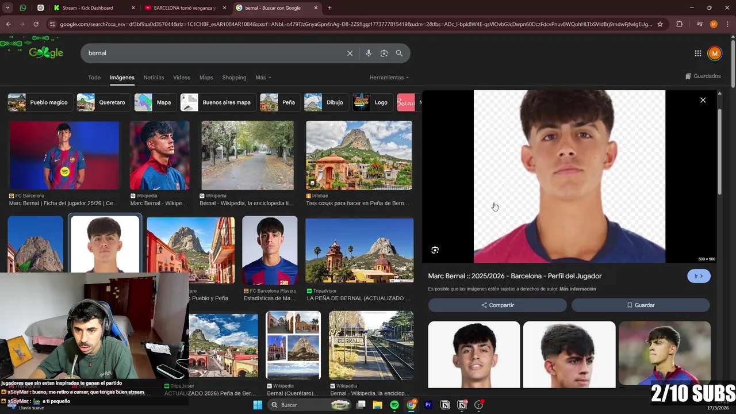Filter images by Mapa chip
This screenshot has width=736, height=414.
tap(155, 102)
